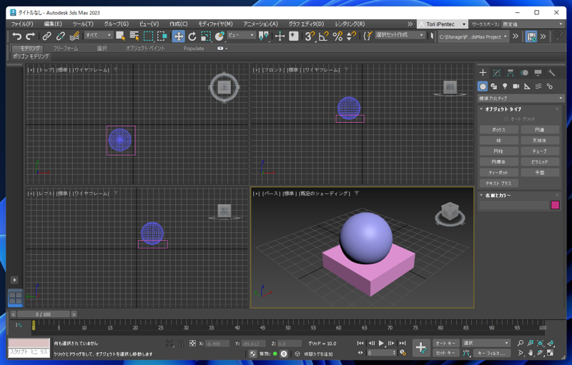This screenshot has width=572, height=365.
Task: Open the ファイル(F) menu
Action: tap(22, 24)
